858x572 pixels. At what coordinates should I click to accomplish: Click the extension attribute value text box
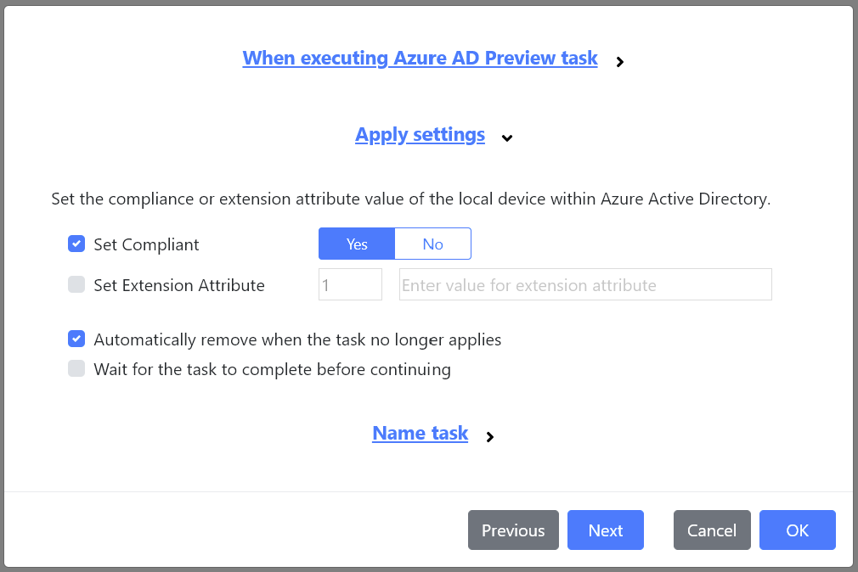pos(584,285)
